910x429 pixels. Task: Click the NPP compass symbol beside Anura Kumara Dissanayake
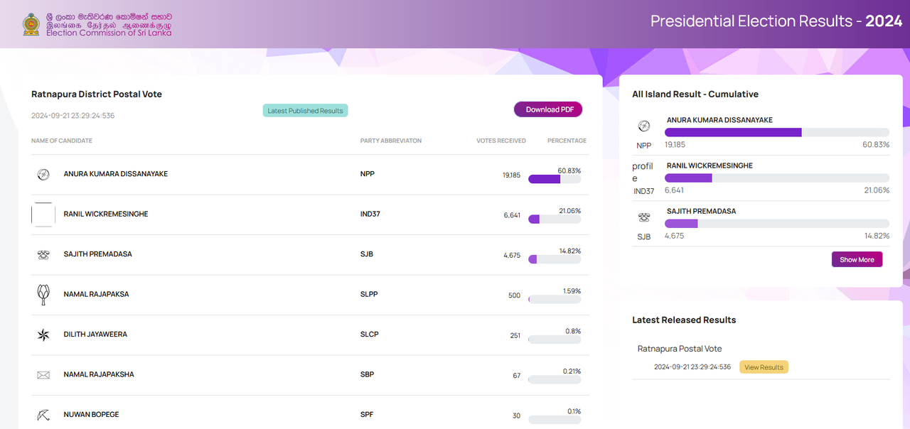pyautogui.click(x=43, y=174)
